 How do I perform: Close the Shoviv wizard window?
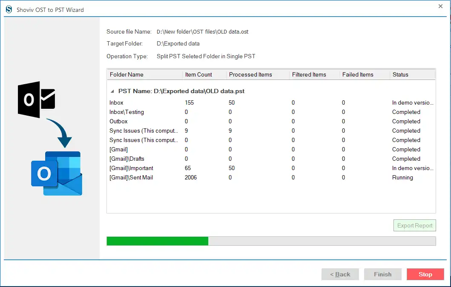click(x=440, y=6)
